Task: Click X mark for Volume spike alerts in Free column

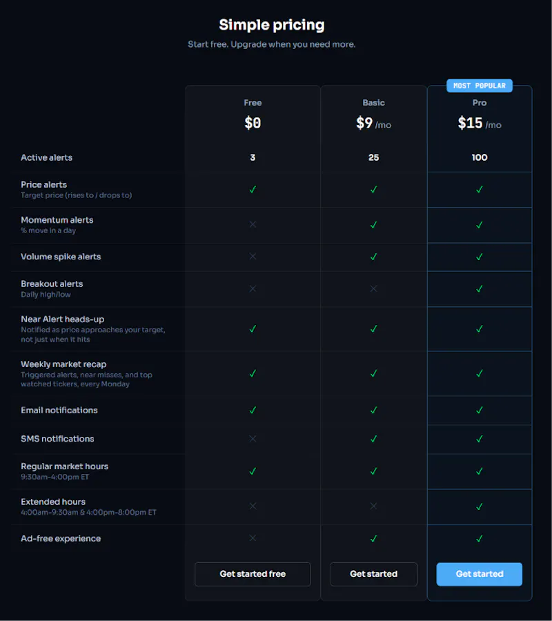Action: (253, 257)
